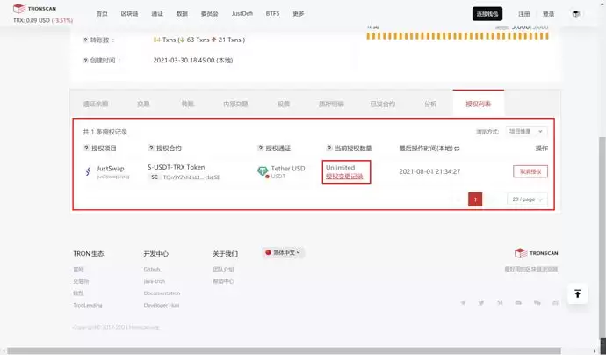Click 注册 in the header
The height and width of the screenshot is (355, 606).
pyautogui.click(x=524, y=14)
